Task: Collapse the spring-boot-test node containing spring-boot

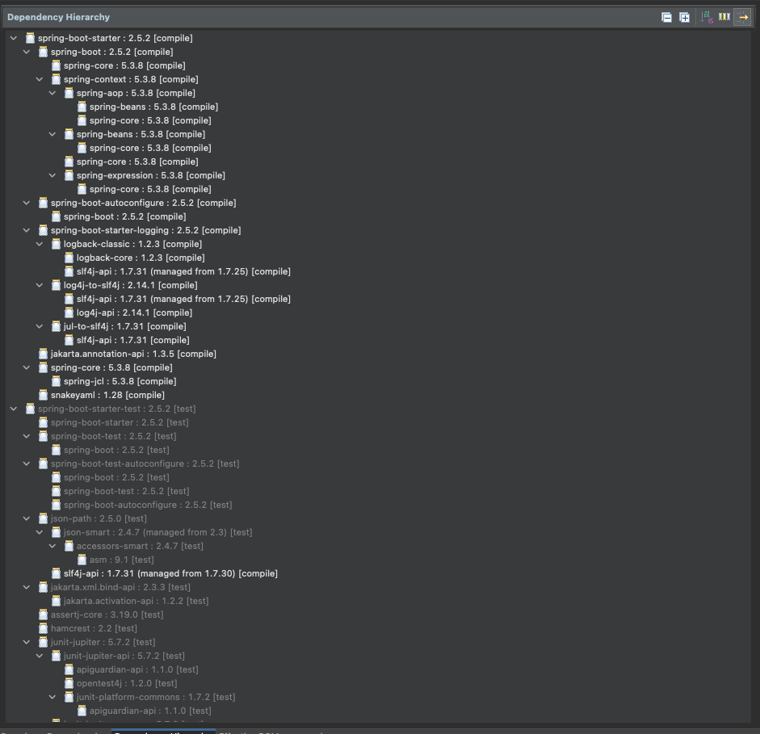Action: pos(27,436)
